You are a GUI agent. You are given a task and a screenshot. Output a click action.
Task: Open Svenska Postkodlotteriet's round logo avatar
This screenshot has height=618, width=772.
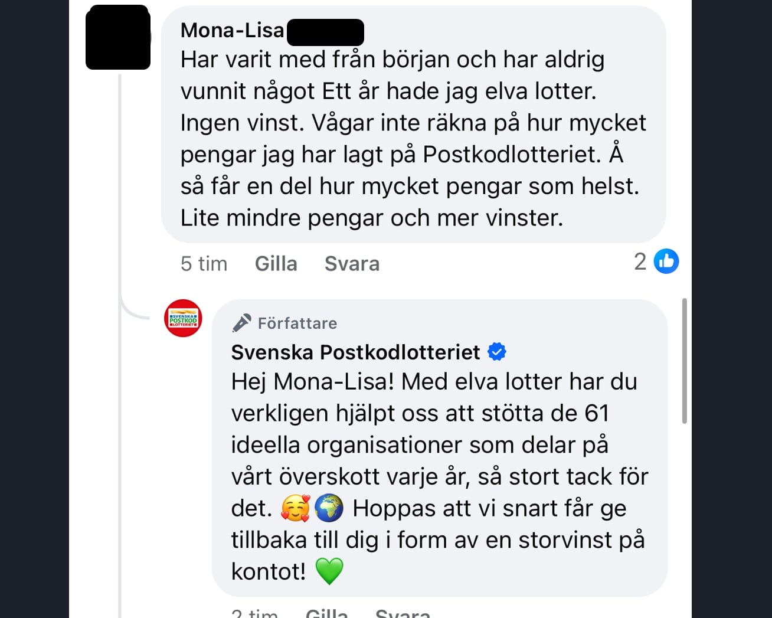tap(183, 319)
